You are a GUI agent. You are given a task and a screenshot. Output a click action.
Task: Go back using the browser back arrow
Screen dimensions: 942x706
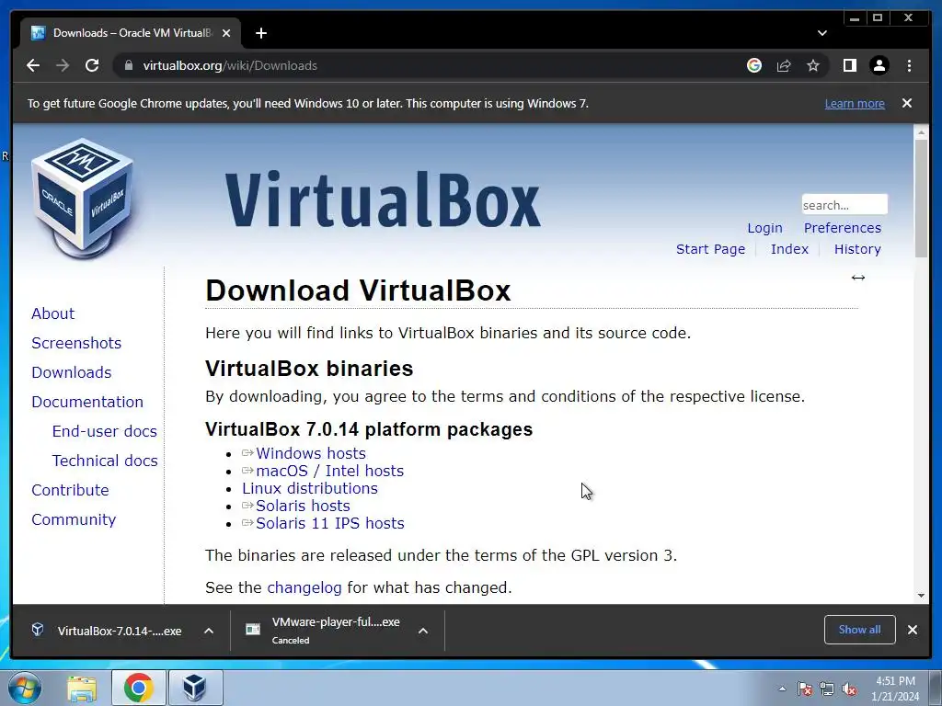tap(33, 65)
